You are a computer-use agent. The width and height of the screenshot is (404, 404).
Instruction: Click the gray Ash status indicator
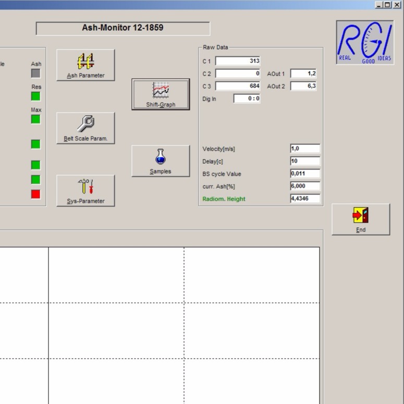(35, 74)
